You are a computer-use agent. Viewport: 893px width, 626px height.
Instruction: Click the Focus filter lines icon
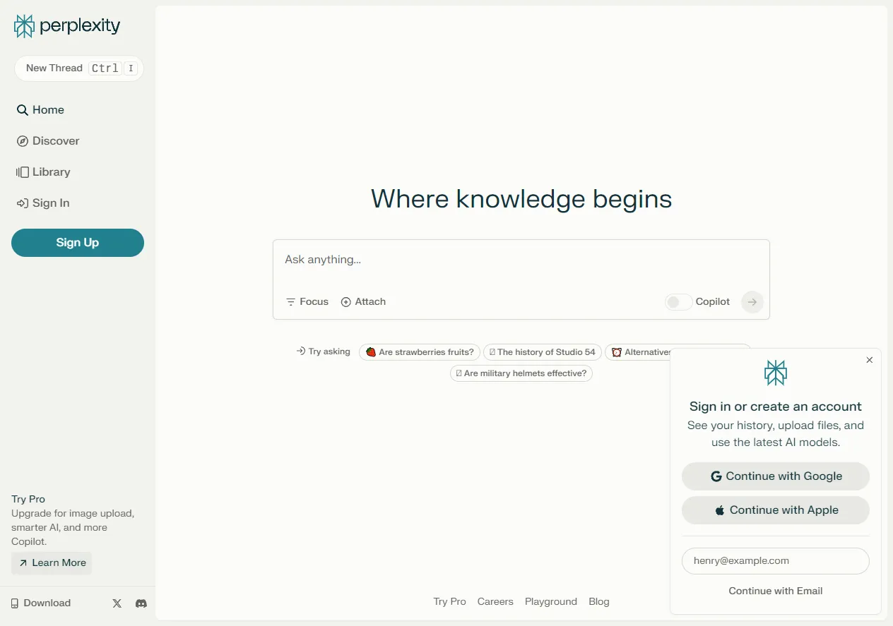290,302
